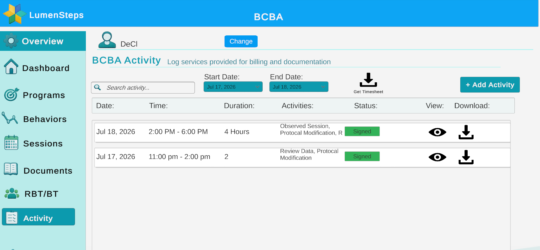Click the Behaviors graph icon
Image resolution: width=540 pixels, height=250 pixels.
point(10,118)
